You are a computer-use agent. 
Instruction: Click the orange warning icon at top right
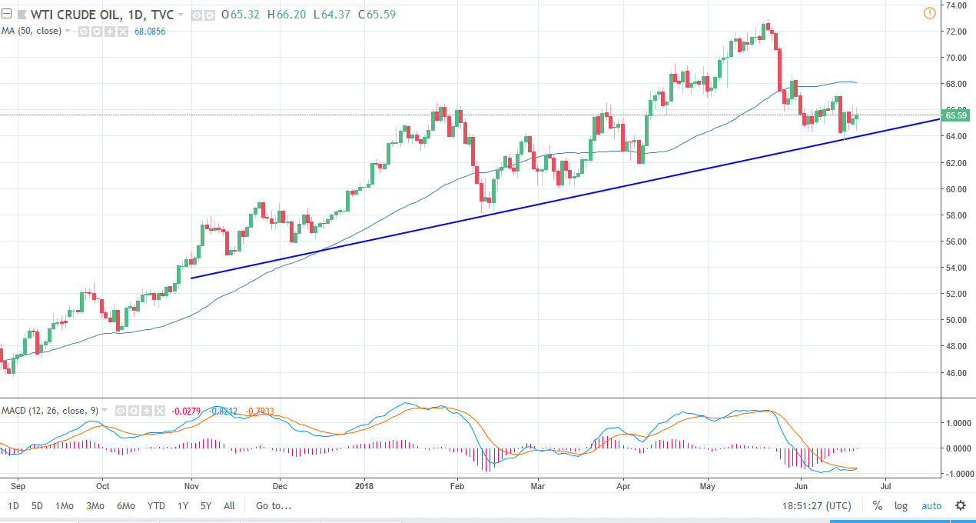929,13
